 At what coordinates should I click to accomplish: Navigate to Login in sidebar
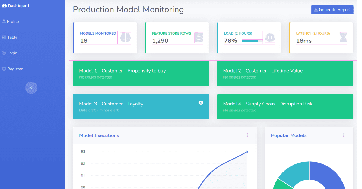point(10,53)
